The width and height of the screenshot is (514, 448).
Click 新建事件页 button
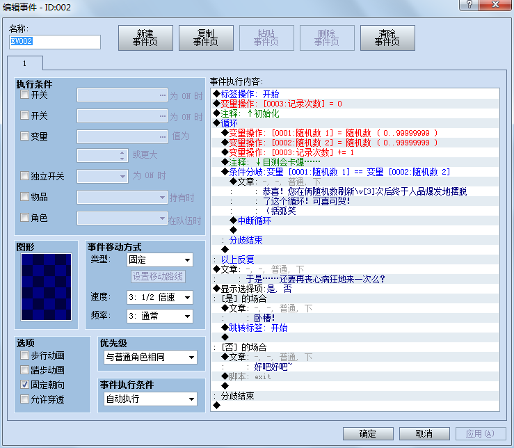tap(145, 38)
